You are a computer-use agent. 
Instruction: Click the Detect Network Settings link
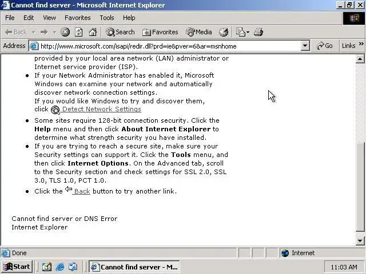tap(102, 109)
